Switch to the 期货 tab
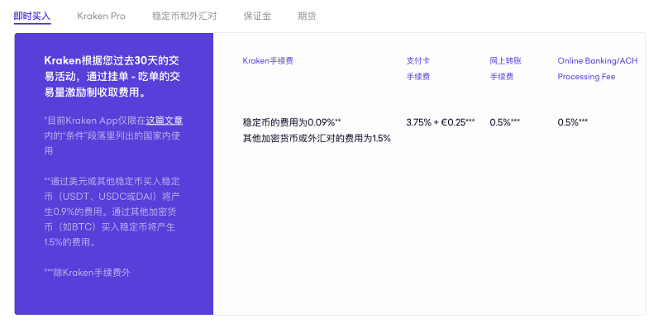 pyautogui.click(x=307, y=16)
